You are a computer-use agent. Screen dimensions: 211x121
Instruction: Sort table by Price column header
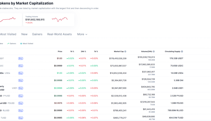tap(60, 51)
